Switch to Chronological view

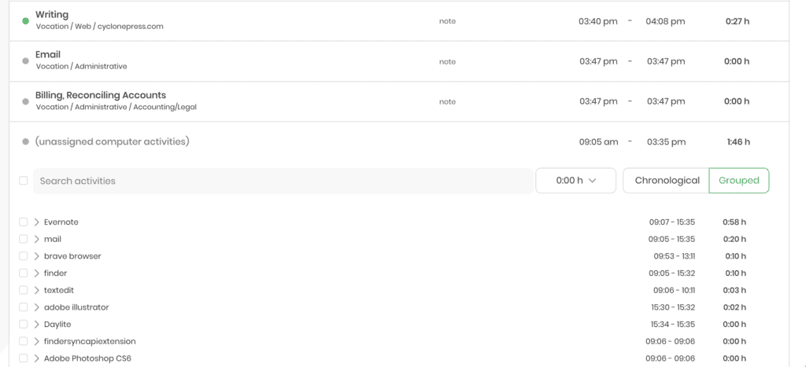(x=667, y=181)
